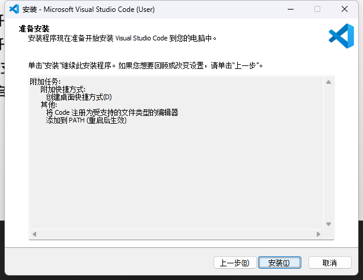363x280 pixels.
Task: Click the sentence 安装程序现在准备开始安装 Visual Studio Code 到您的电脑中。
Action: click(x=122, y=38)
